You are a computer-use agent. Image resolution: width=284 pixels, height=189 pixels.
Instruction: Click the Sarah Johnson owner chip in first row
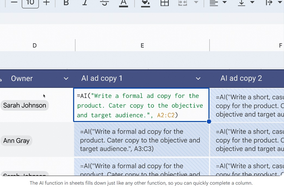[x=25, y=105]
